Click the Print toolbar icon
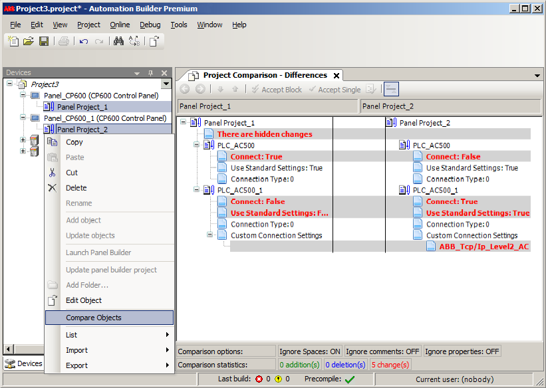The height and width of the screenshot is (388, 546). point(64,41)
